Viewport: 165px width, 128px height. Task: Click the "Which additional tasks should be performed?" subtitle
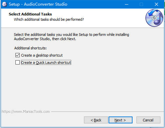tap(49, 19)
